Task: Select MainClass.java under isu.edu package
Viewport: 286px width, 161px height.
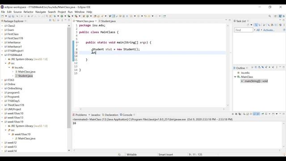Action: tap(27, 72)
